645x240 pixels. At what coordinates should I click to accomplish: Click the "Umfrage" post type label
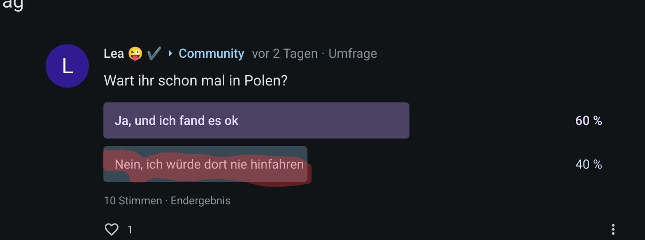pos(353,54)
